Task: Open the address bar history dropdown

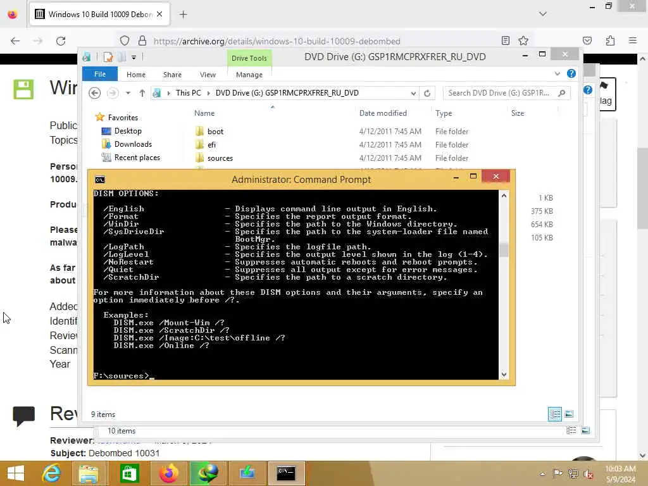Action: (413, 94)
